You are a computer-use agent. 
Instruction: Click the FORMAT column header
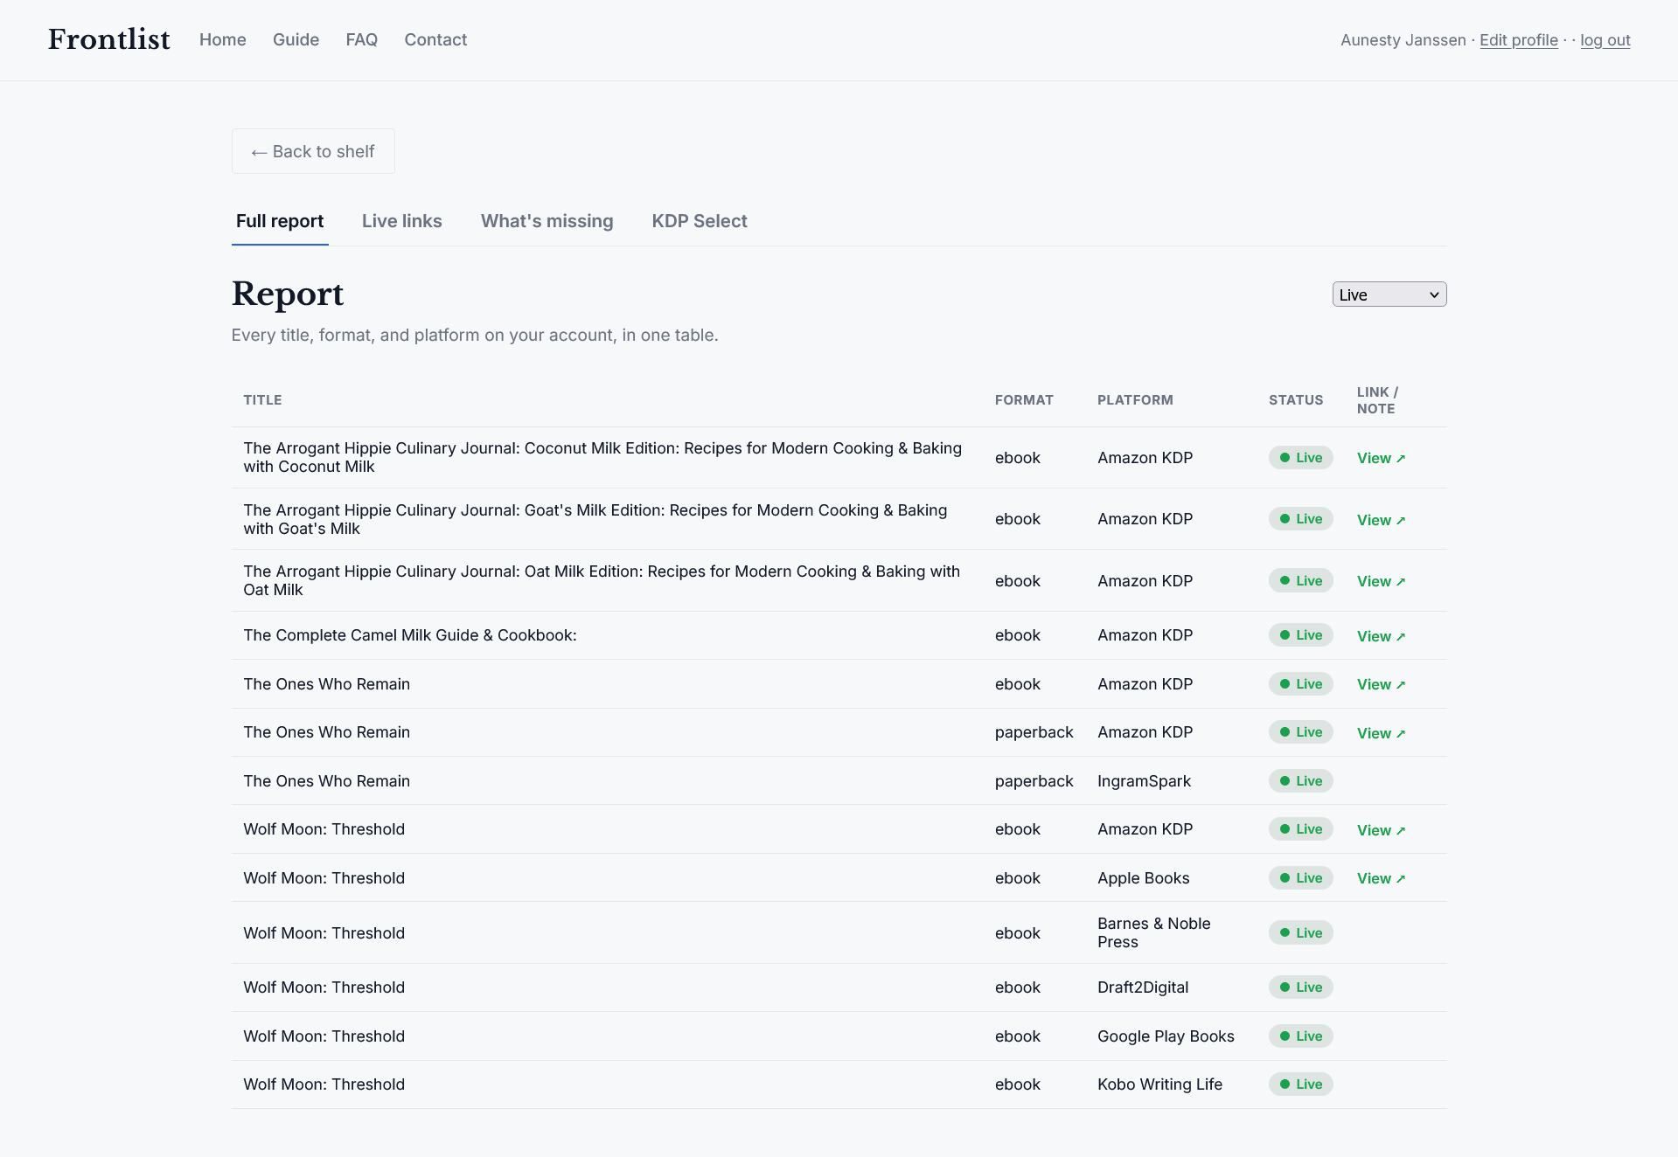click(x=1024, y=400)
